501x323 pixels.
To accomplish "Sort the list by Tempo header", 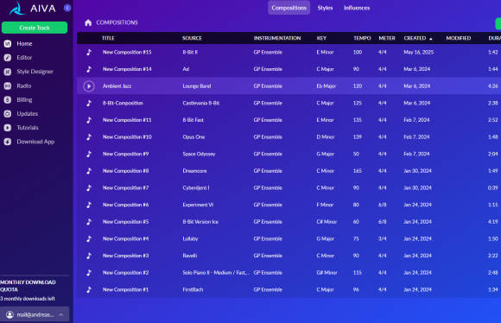I will point(362,38).
